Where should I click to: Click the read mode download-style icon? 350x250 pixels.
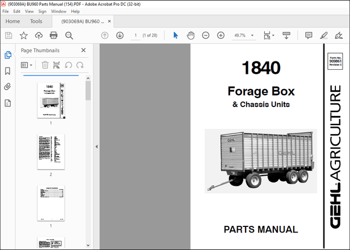coord(286,35)
